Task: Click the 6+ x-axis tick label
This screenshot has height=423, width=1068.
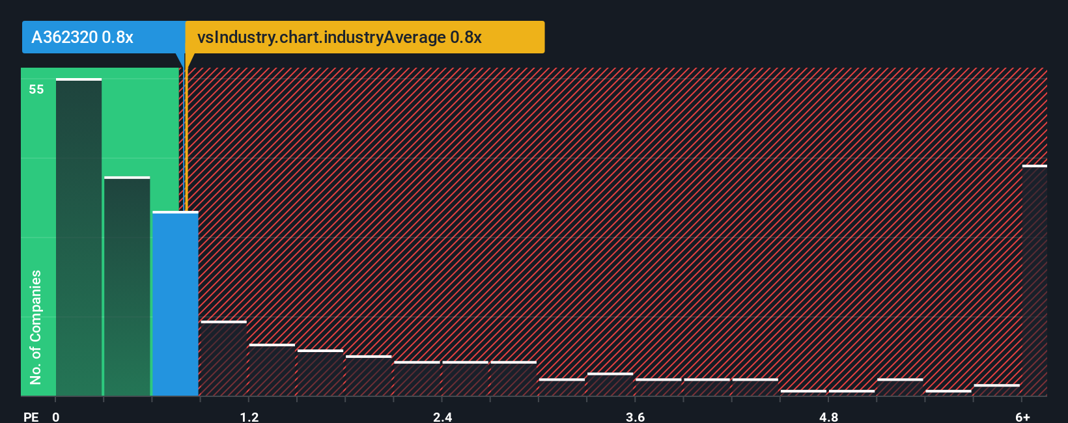Action: 1023,416
